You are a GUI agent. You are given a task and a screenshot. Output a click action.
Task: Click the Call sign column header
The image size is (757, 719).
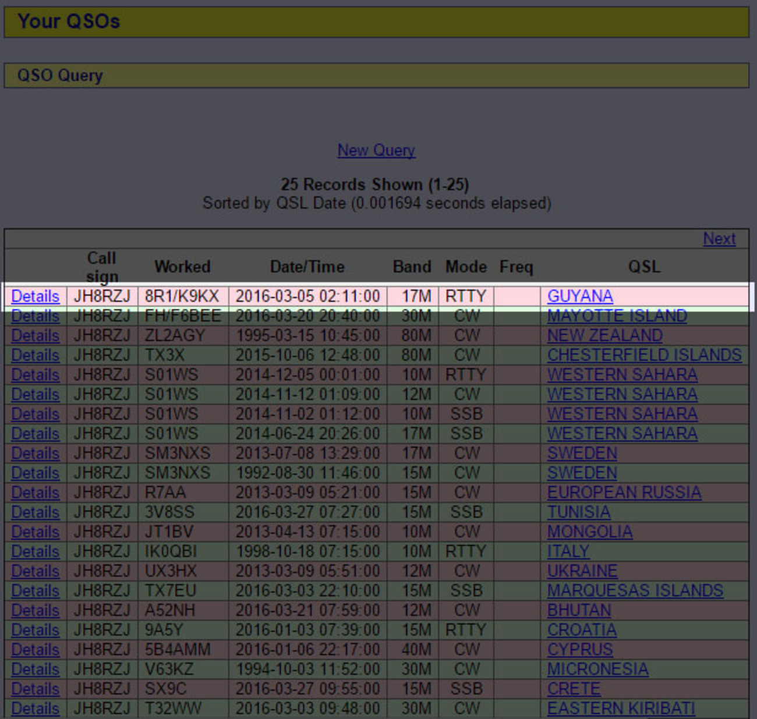click(101, 267)
